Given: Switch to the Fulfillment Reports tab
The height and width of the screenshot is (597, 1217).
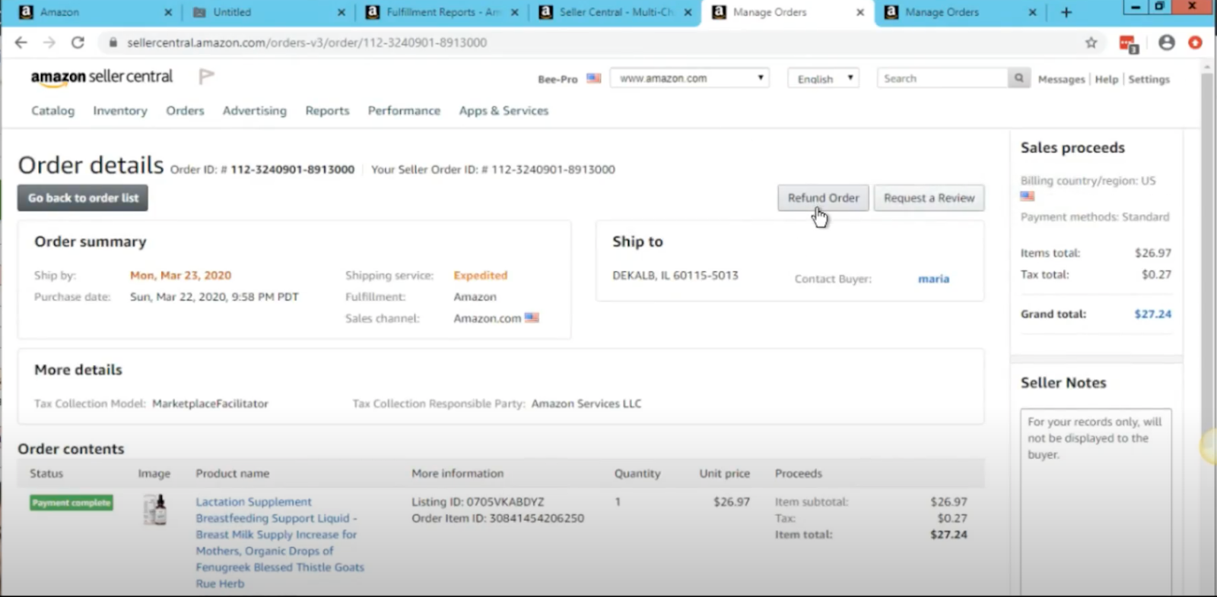Looking at the screenshot, I should pyautogui.click(x=440, y=12).
